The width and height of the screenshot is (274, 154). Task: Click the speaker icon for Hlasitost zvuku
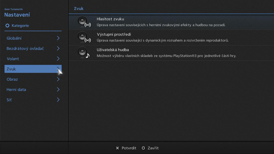tap(83, 22)
